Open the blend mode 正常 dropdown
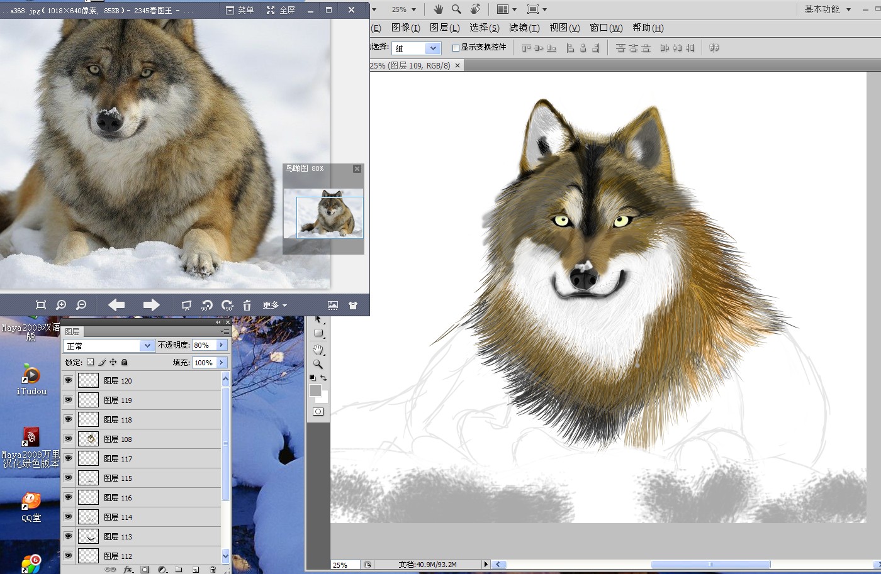Image resolution: width=881 pixels, height=574 pixels. (x=147, y=346)
